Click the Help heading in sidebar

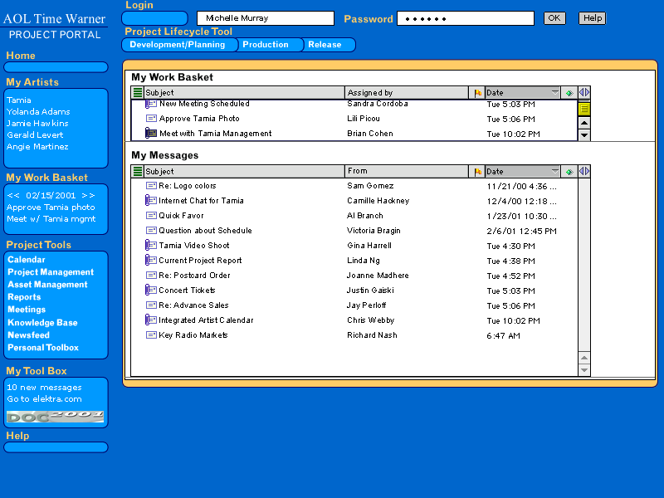(x=17, y=436)
